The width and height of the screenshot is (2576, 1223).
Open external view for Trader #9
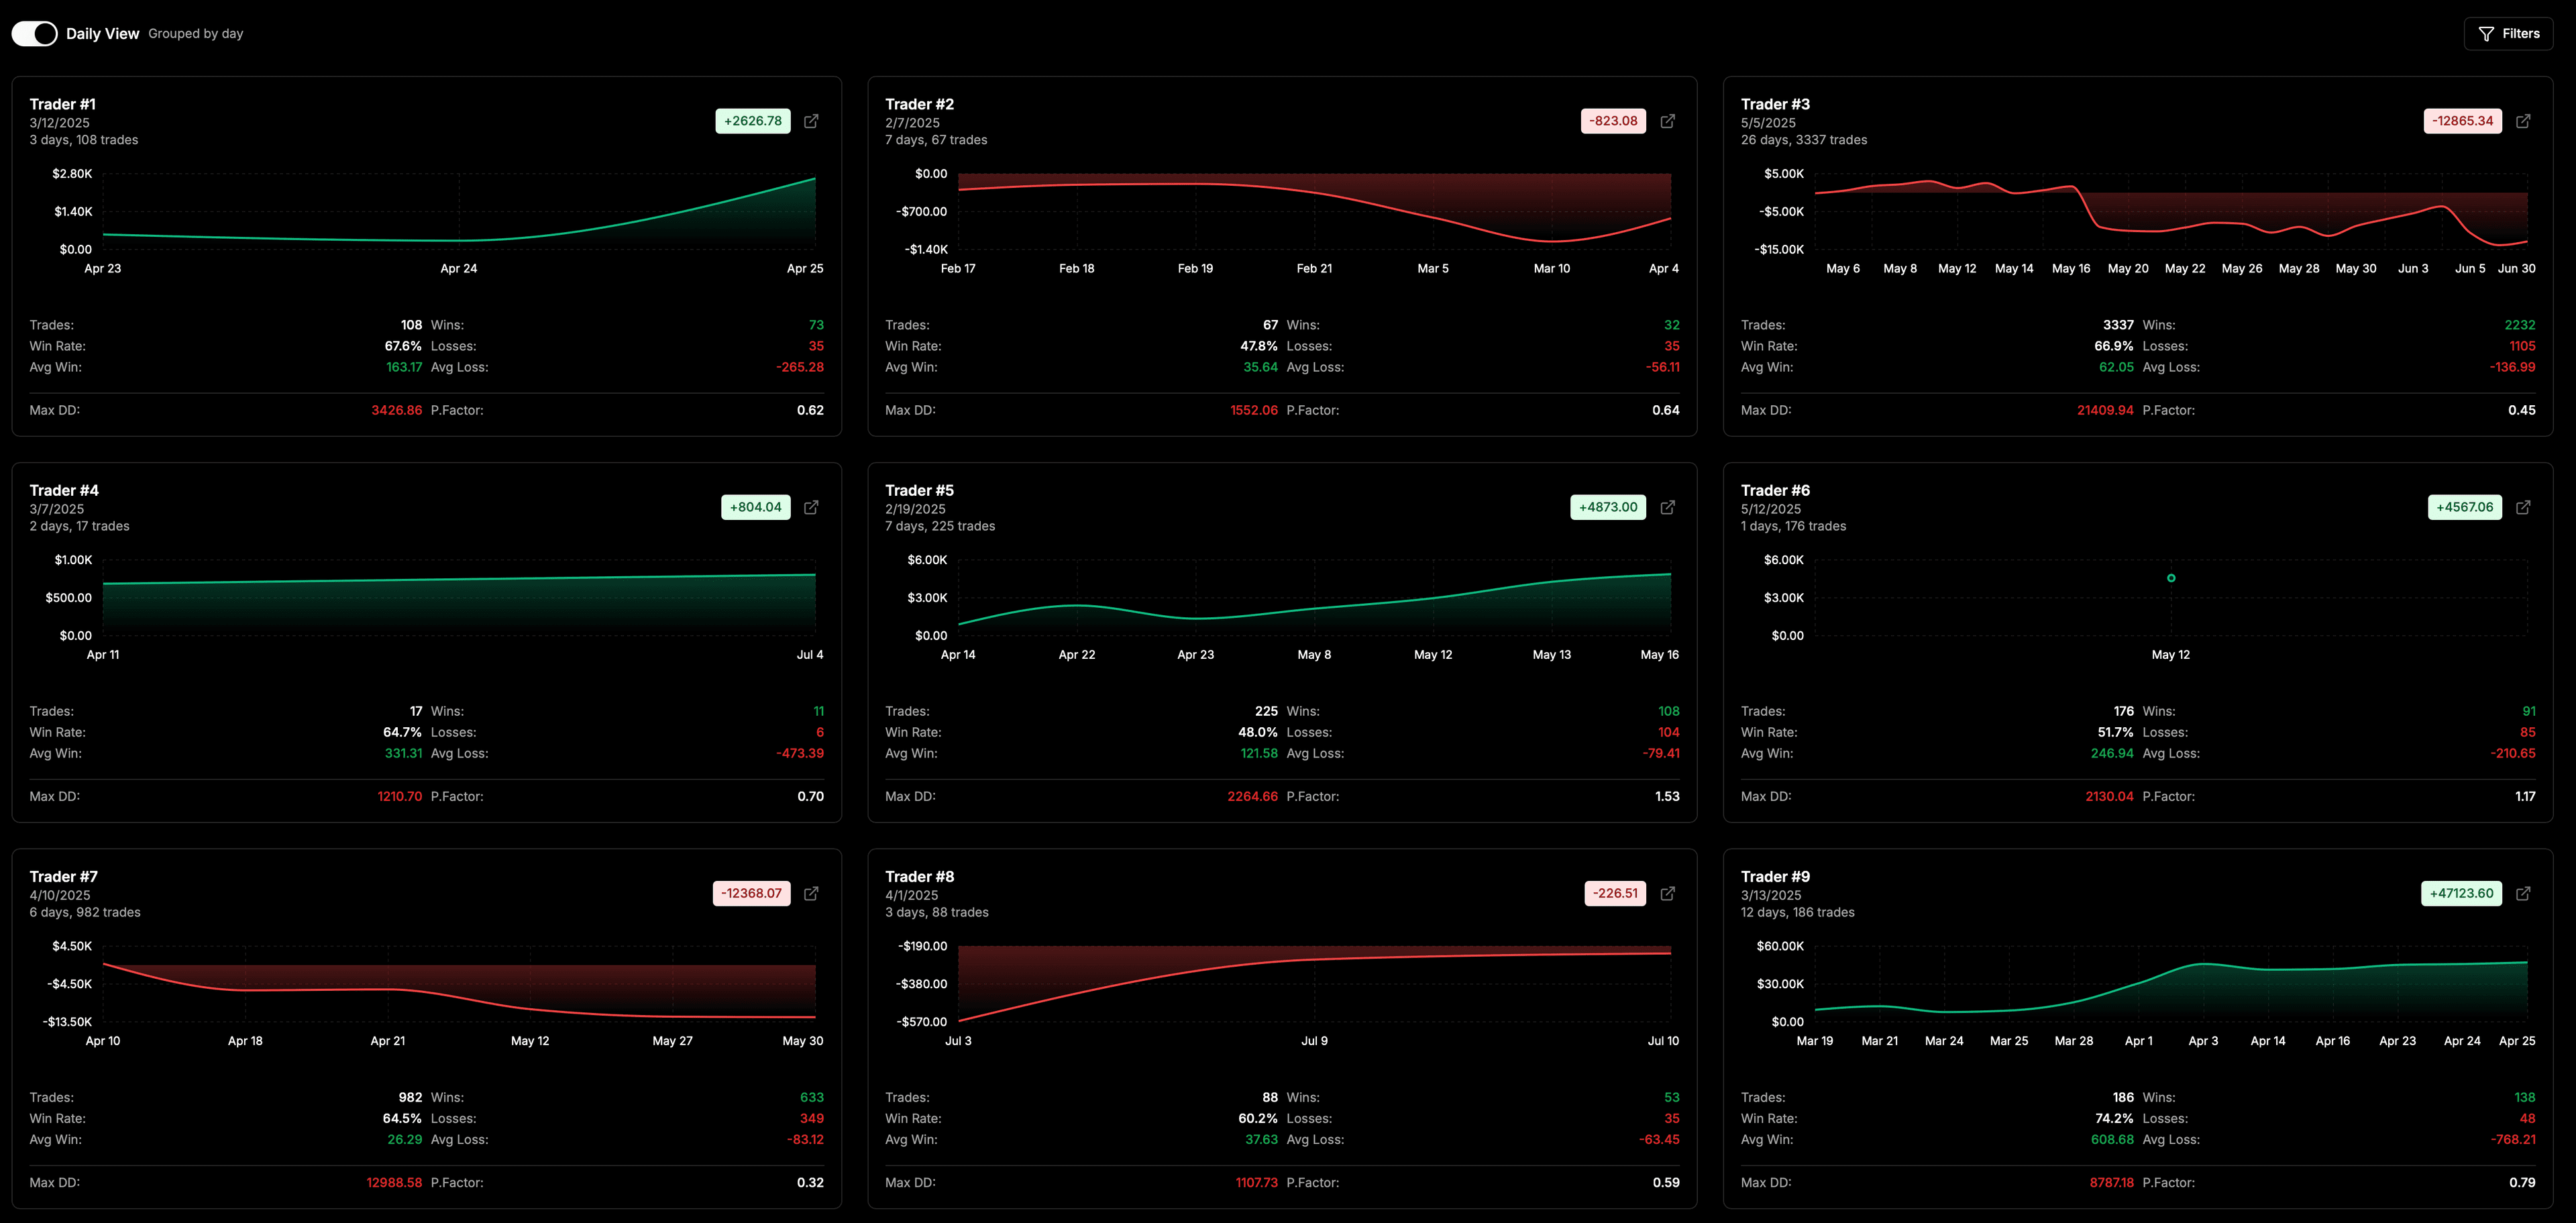tap(2523, 893)
